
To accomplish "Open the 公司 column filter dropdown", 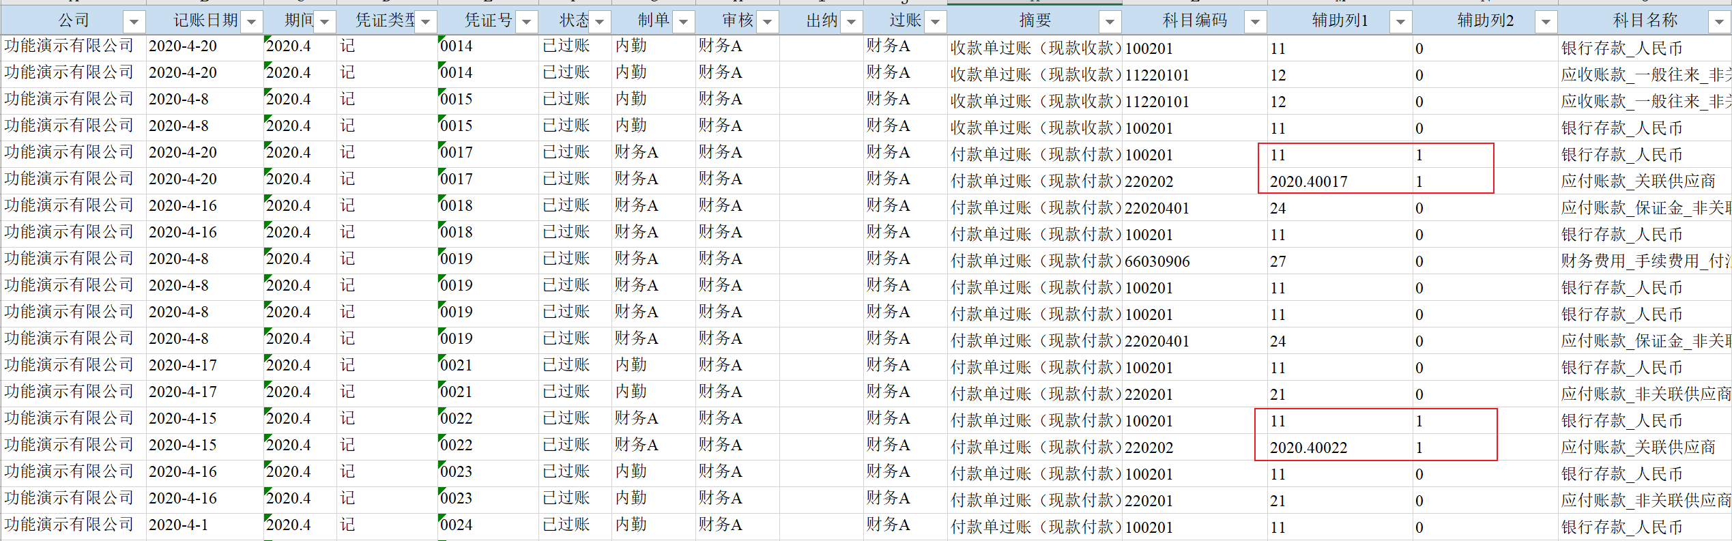I will 134,22.
